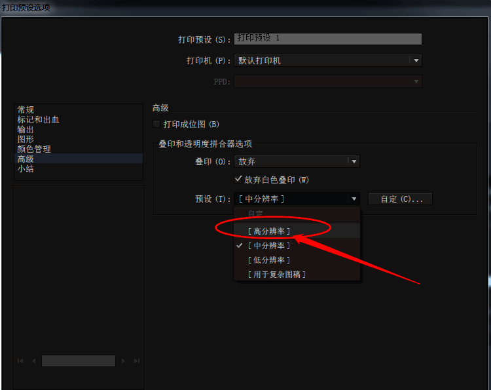Expand the 叠印 dropdown
491x390 pixels.
pos(354,161)
